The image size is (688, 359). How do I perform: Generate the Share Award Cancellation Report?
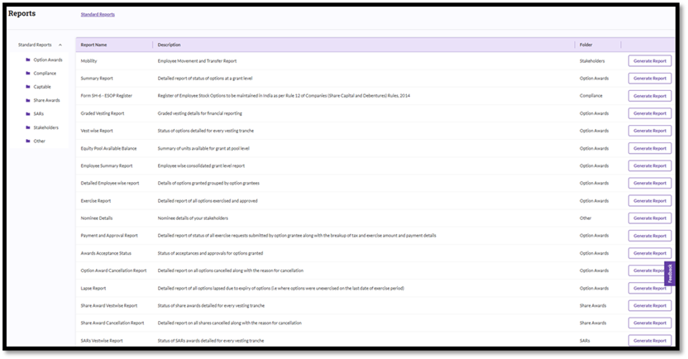650,323
